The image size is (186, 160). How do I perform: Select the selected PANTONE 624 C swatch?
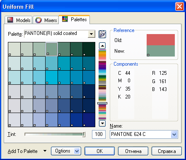(x=51, y=49)
